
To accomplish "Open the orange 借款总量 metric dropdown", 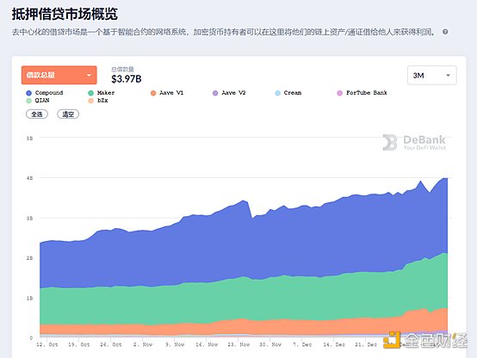I will coord(59,75).
